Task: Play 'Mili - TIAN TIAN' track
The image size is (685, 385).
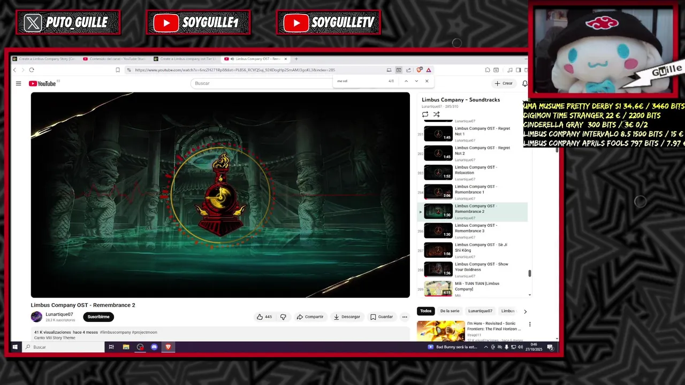Action: [473, 288]
